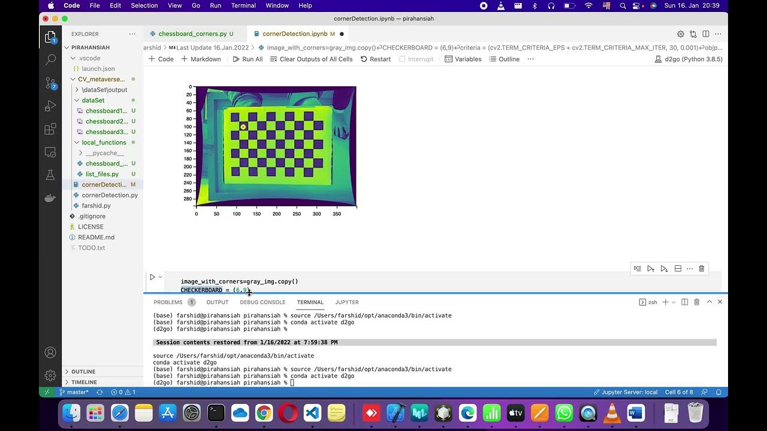Switch to the OUTPUT panel tab

tap(218, 302)
